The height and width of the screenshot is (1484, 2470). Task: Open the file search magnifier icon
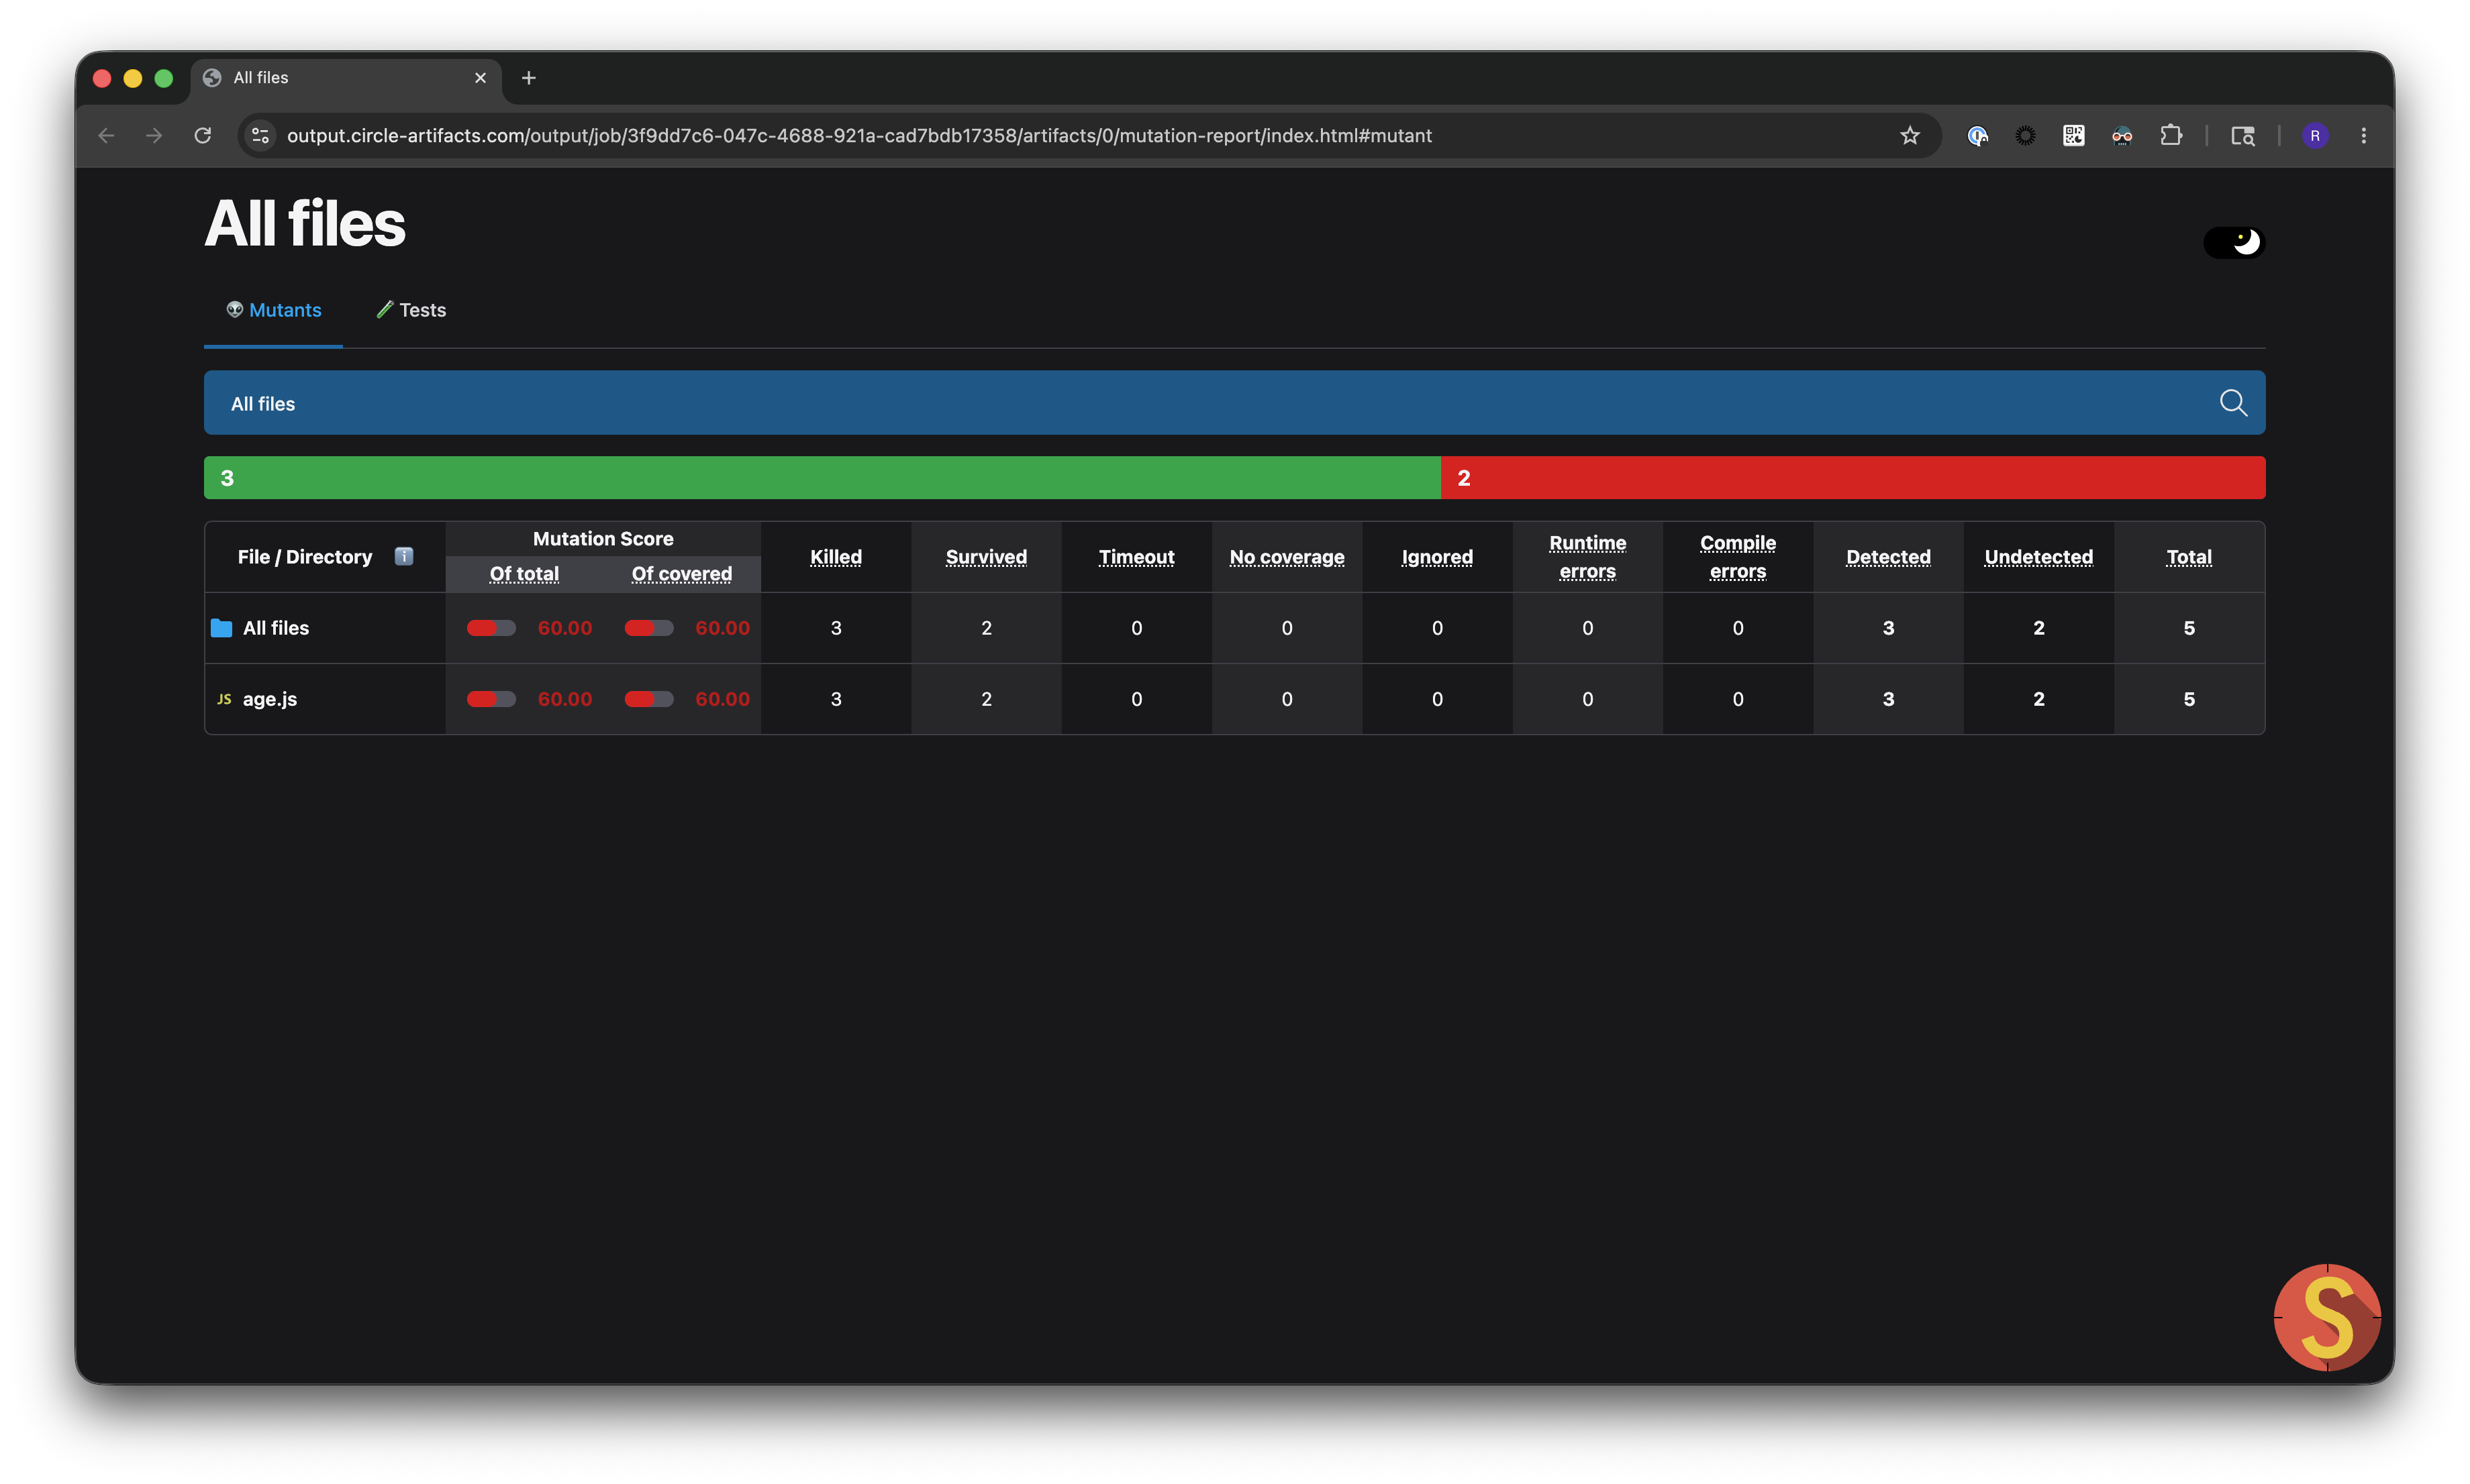point(2233,403)
